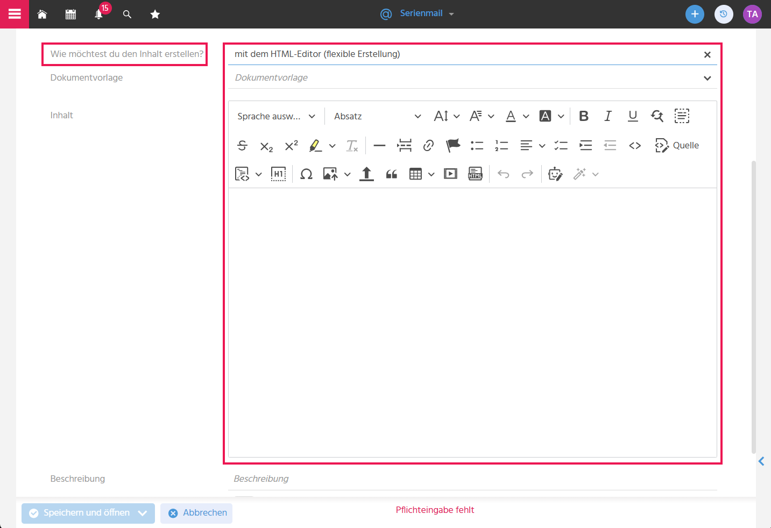Open the hamburger main menu
The height and width of the screenshot is (528, 771).
tap(15, 14)
